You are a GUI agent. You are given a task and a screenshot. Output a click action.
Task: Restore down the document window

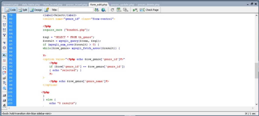tap(252, 4)
